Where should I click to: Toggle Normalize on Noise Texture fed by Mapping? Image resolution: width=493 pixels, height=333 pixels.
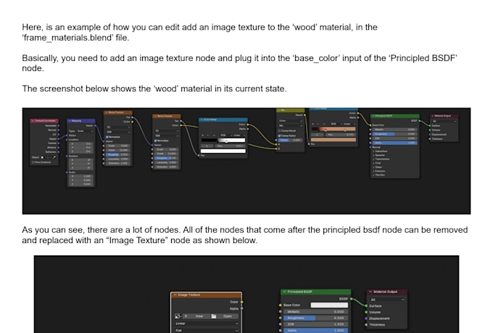tap(107, 137)
